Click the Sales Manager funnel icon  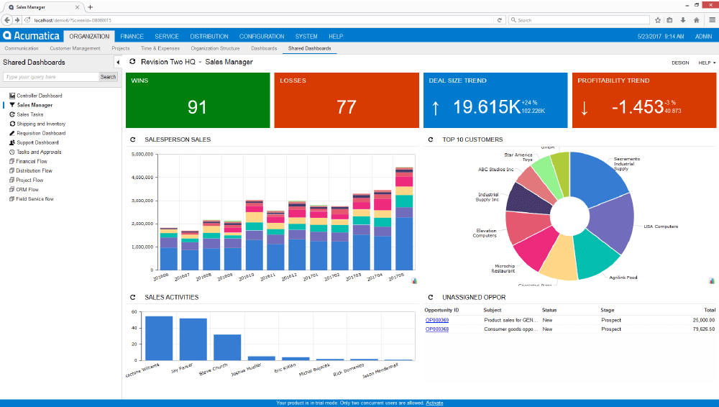click(12, 105)
